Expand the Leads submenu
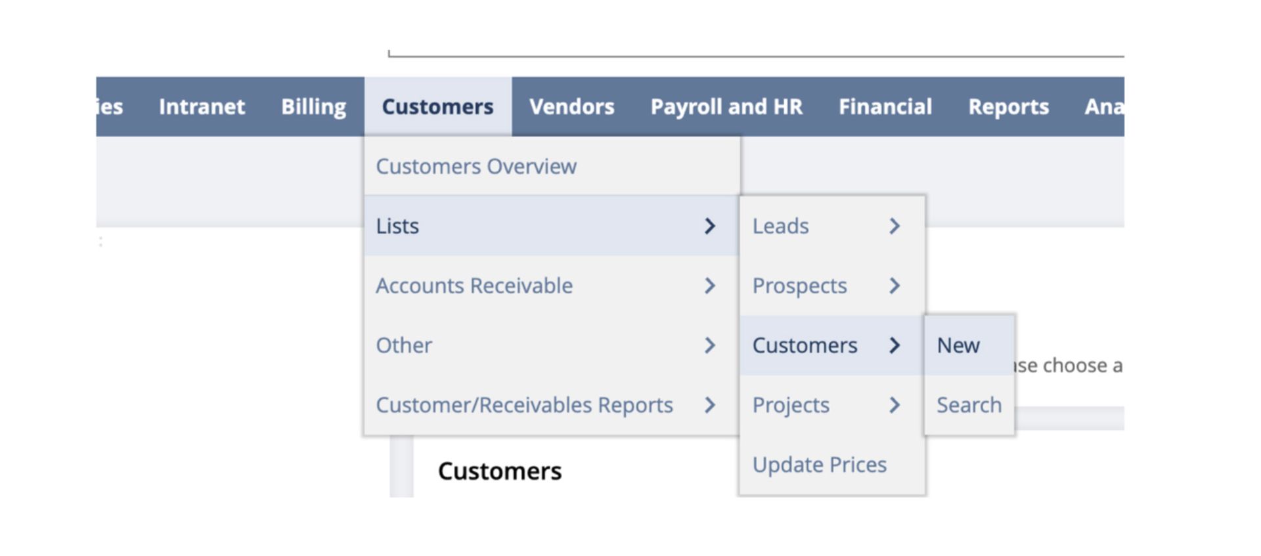Viewport: 1261px width, 556px height. [895, 226]
